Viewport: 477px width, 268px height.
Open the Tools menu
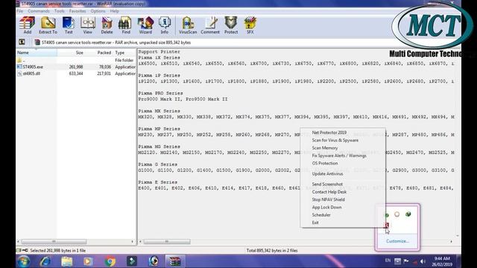60,11
